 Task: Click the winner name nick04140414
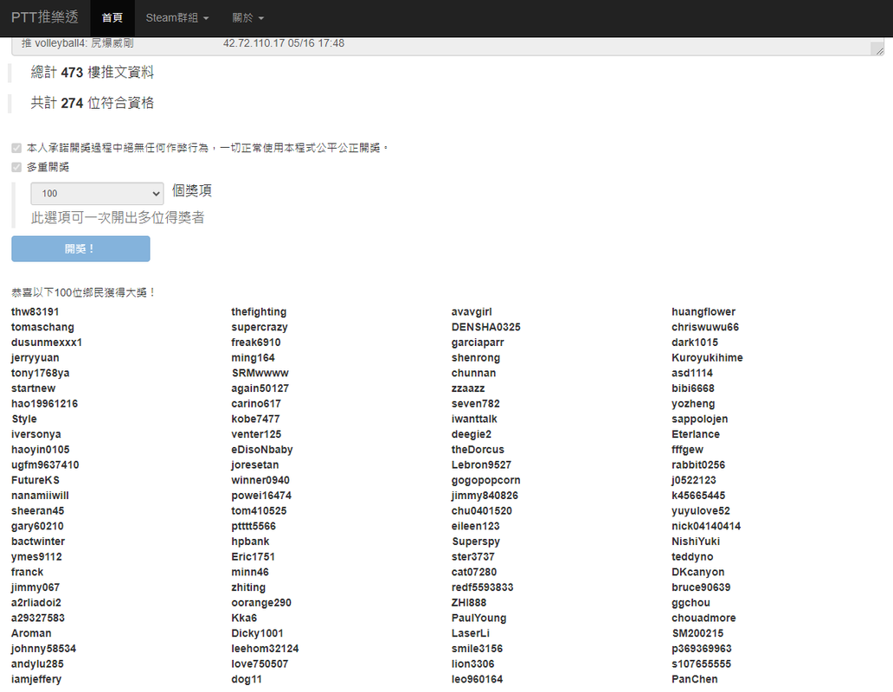click(706, 527)
